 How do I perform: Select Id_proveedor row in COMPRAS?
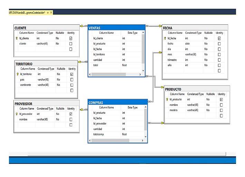coord(116,124)
